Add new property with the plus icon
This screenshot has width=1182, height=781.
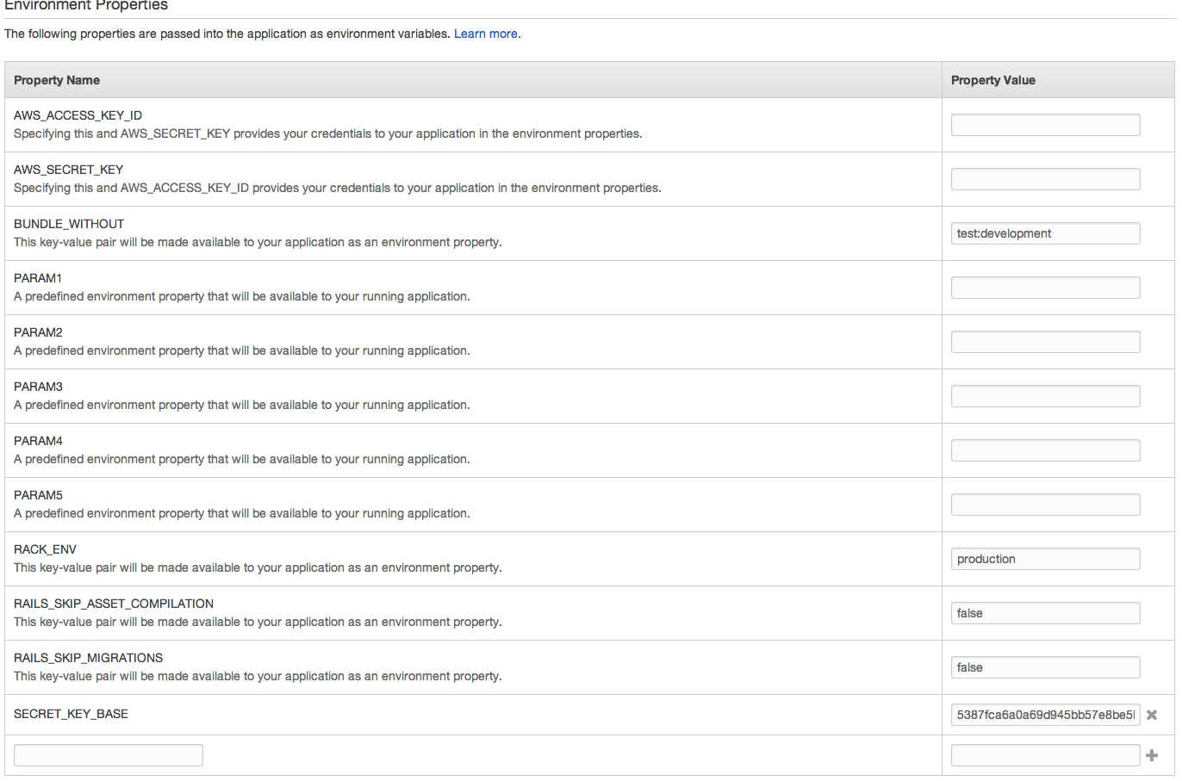point(1152,755)
